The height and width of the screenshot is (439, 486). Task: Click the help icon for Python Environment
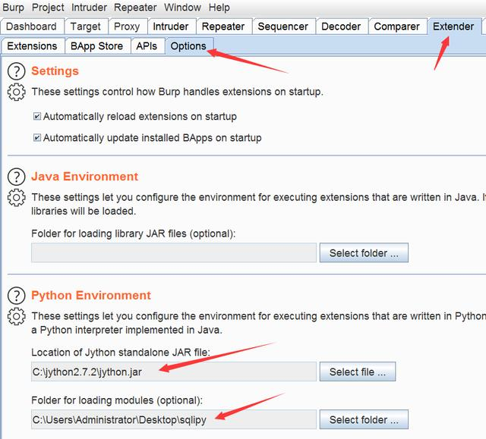[x=16, y=296]
